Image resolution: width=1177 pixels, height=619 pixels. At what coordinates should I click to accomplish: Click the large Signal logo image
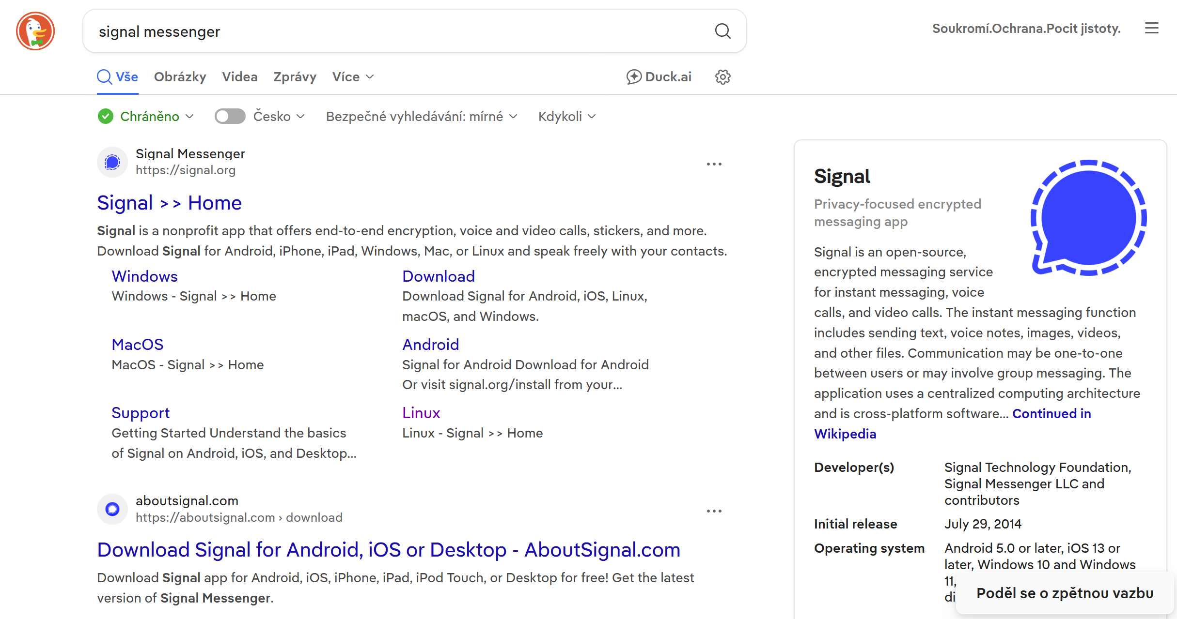point(1088,218)
